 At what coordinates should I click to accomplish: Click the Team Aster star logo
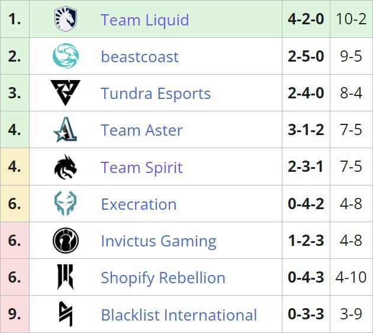coord(65,130)
